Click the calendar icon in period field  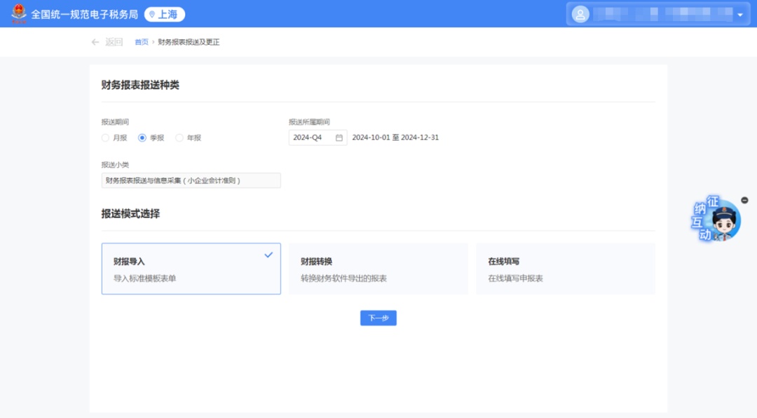click(x=339, y=137)
